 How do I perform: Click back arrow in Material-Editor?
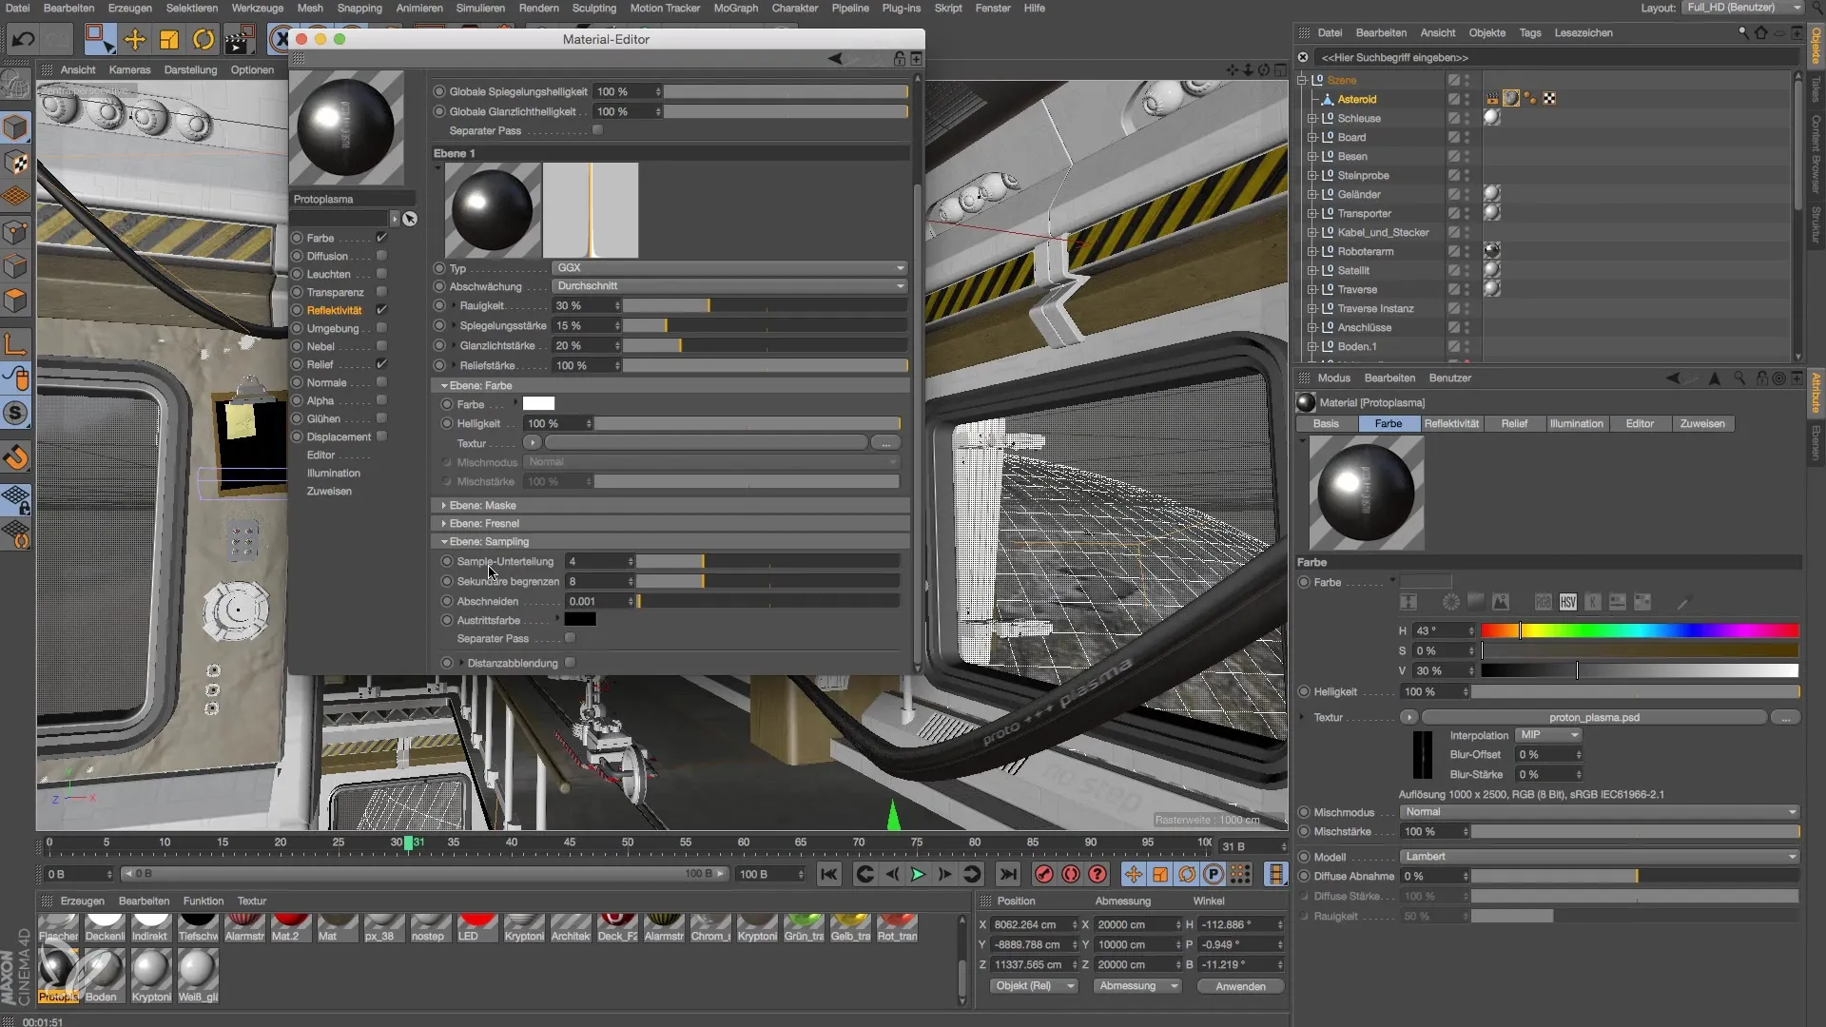(x=835, y=59)
